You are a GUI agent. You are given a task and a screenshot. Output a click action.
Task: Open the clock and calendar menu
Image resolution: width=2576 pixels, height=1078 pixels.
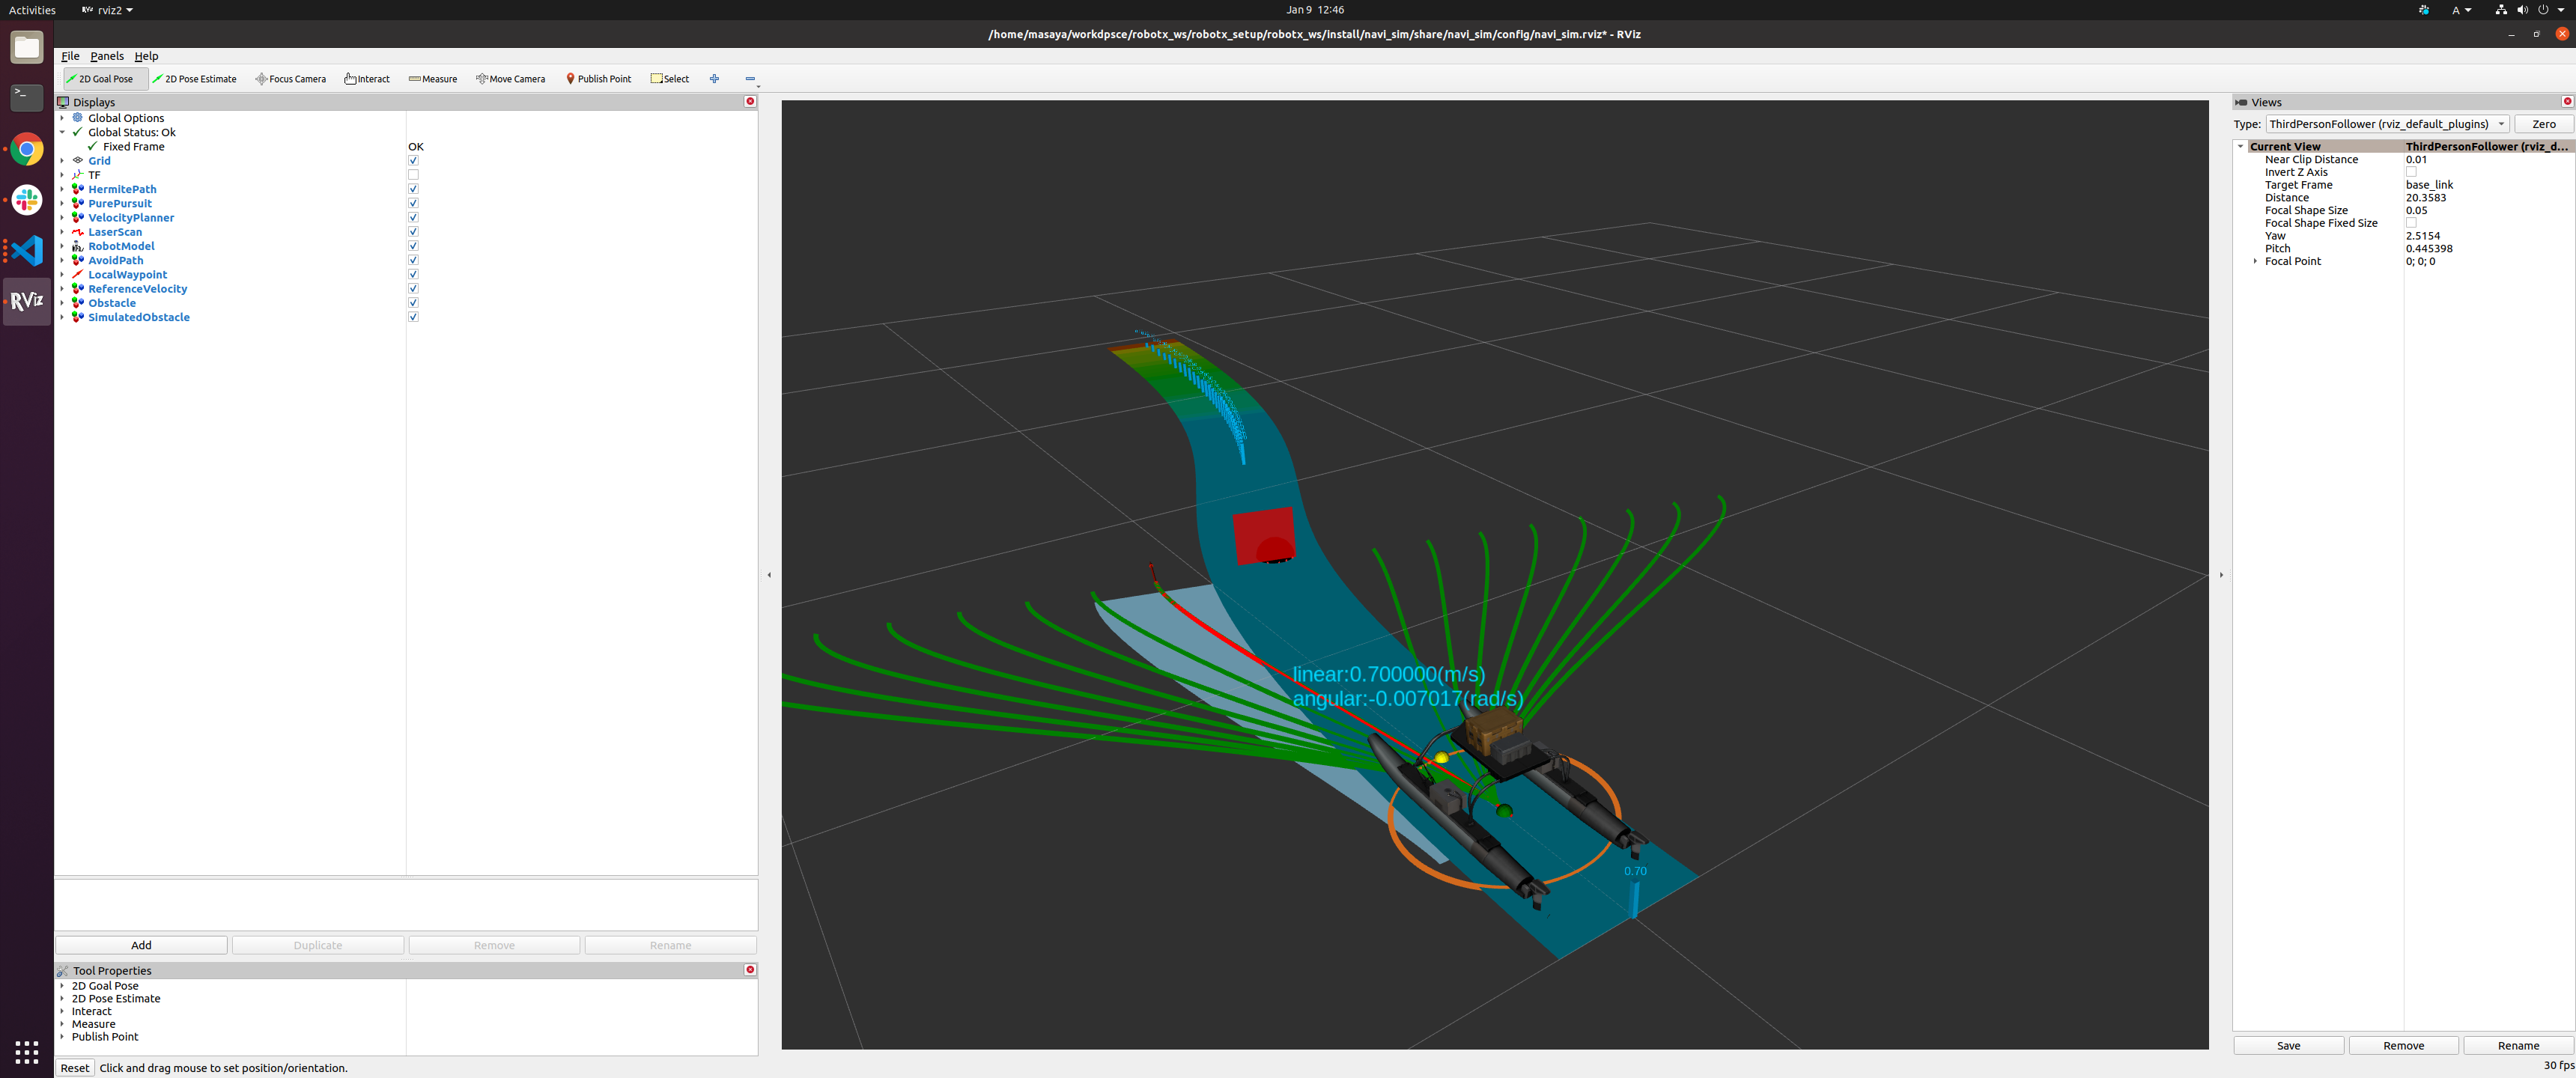1314,10
